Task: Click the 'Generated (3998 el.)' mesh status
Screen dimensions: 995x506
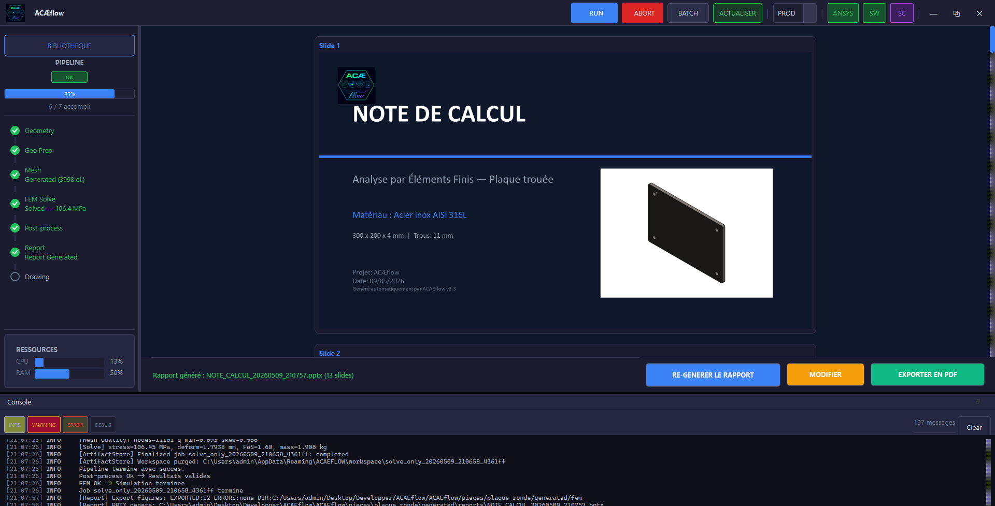Action: coord(54,179)
